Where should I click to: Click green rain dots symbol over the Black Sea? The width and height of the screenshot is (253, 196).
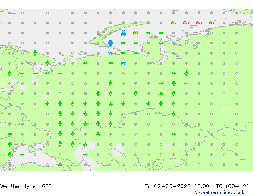pos(22,154)
